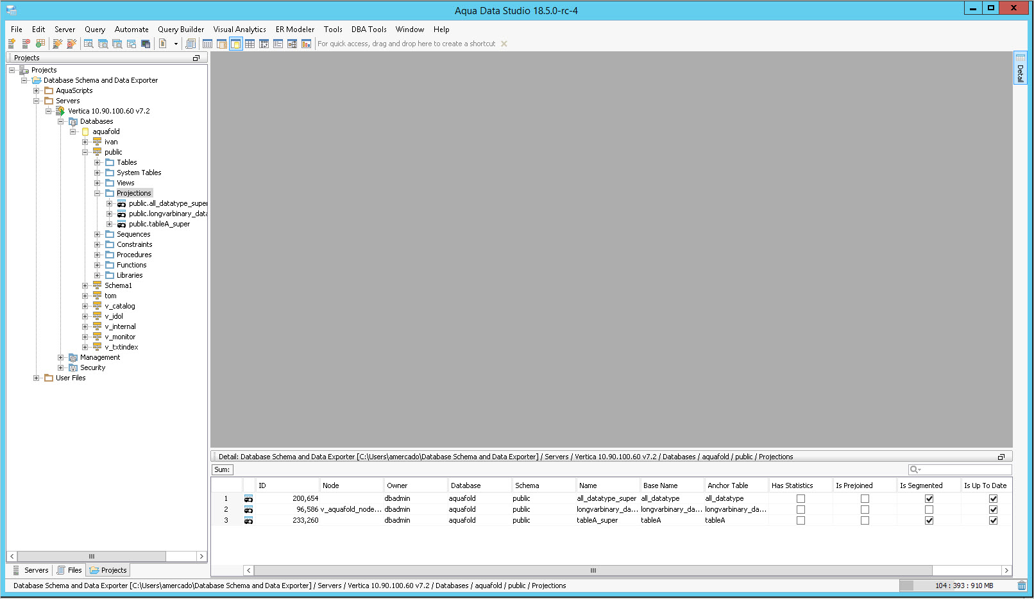
Task: Expand the public.tableA_super projection
Action: [x=110, y=224]
